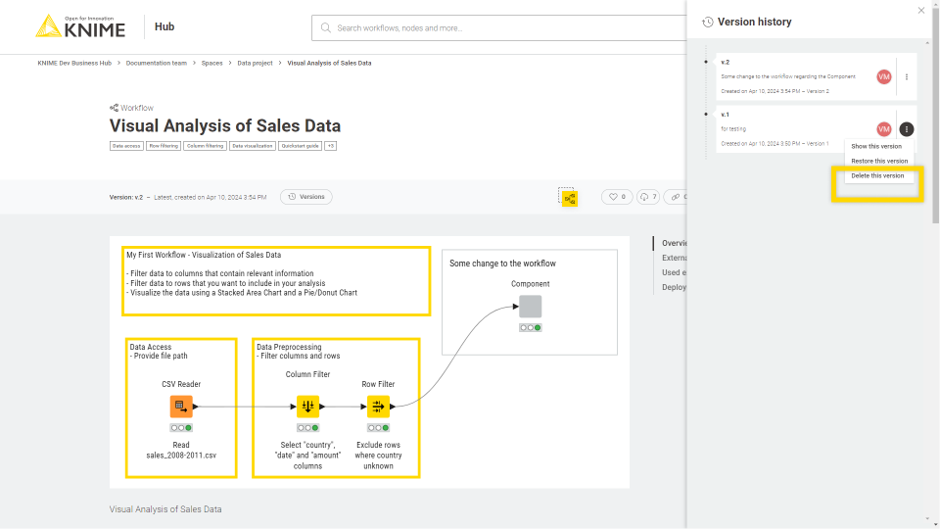The image size is (940, 529).
Task: Click the 'Visual Analysis of Sales Data' page title
Action: (225, 126)
